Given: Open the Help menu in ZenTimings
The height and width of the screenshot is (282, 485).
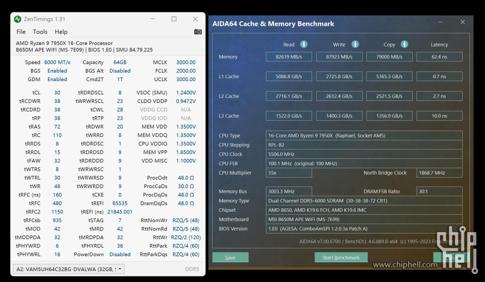Looking at the screenshot, I should pyautogui.click(x=61, y=32).
